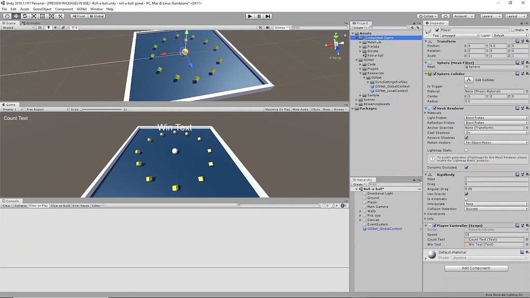
Task: Open the Collision Detection dropdown
Action: 495,208
